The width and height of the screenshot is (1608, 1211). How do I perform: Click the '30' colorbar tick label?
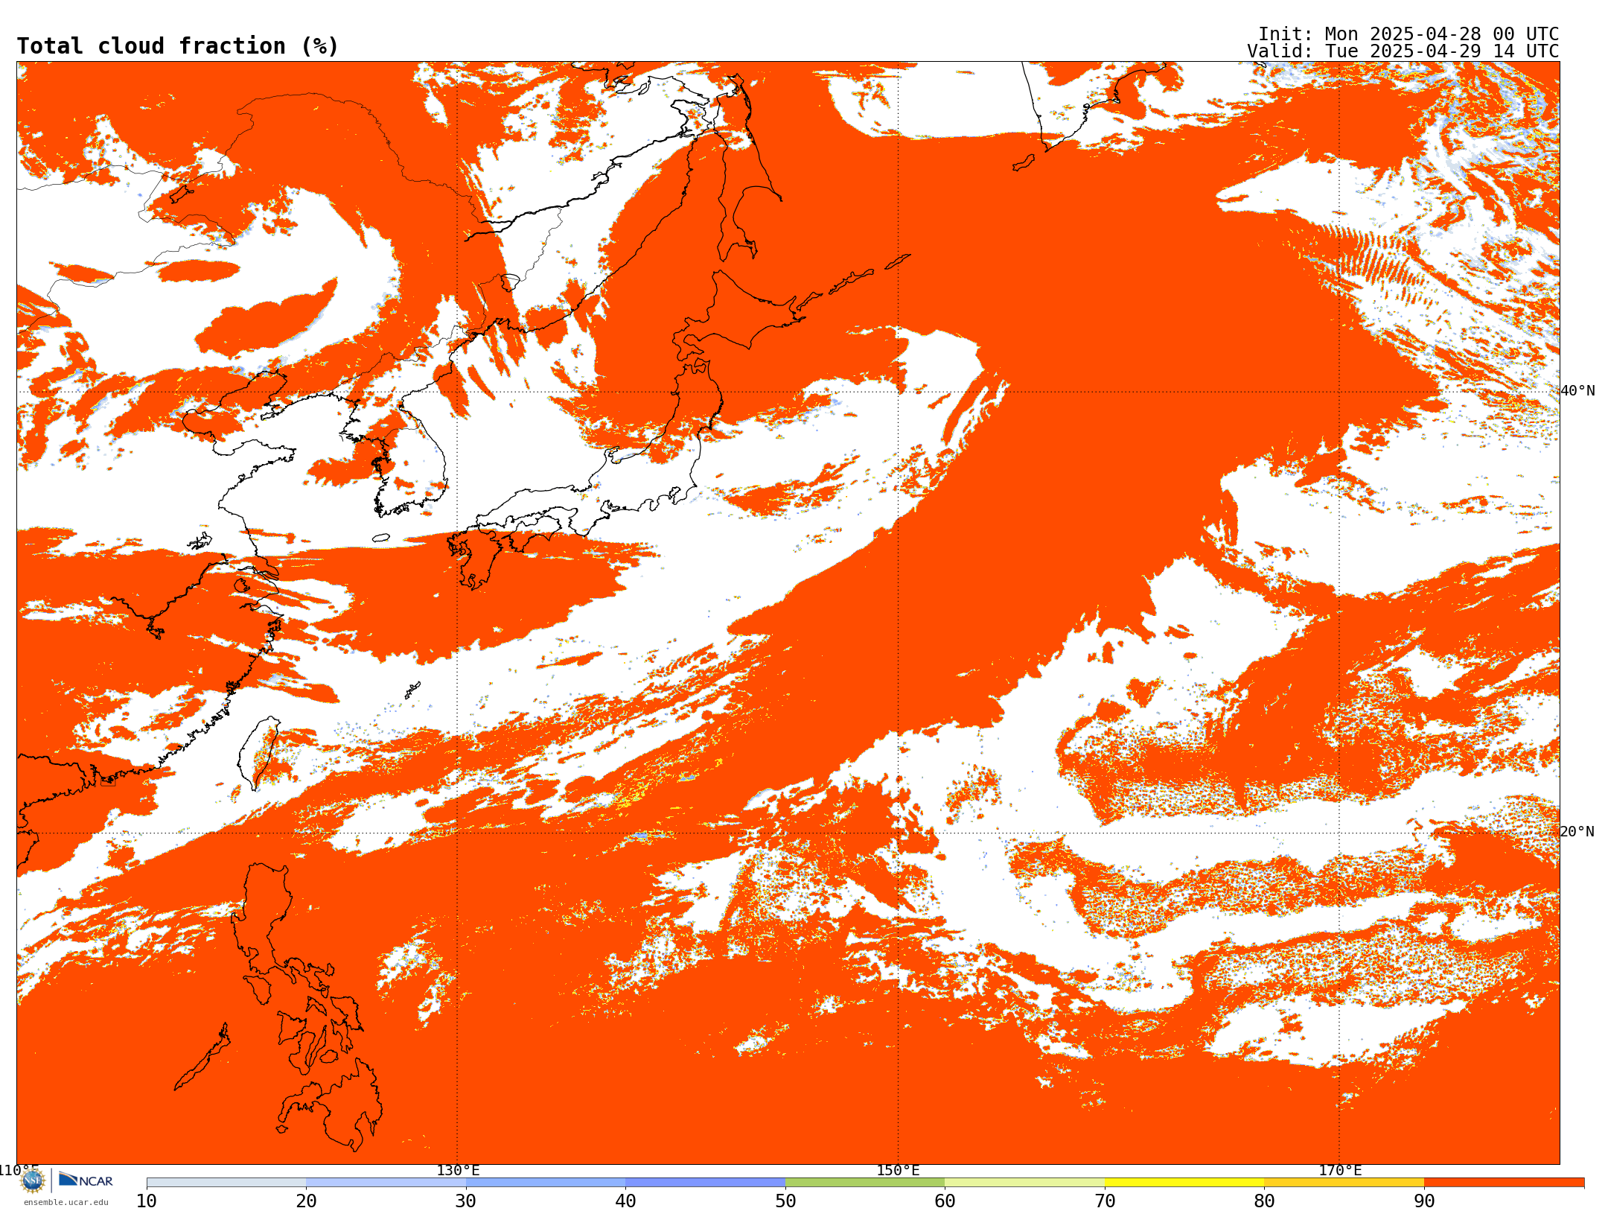coord(466,1201)
